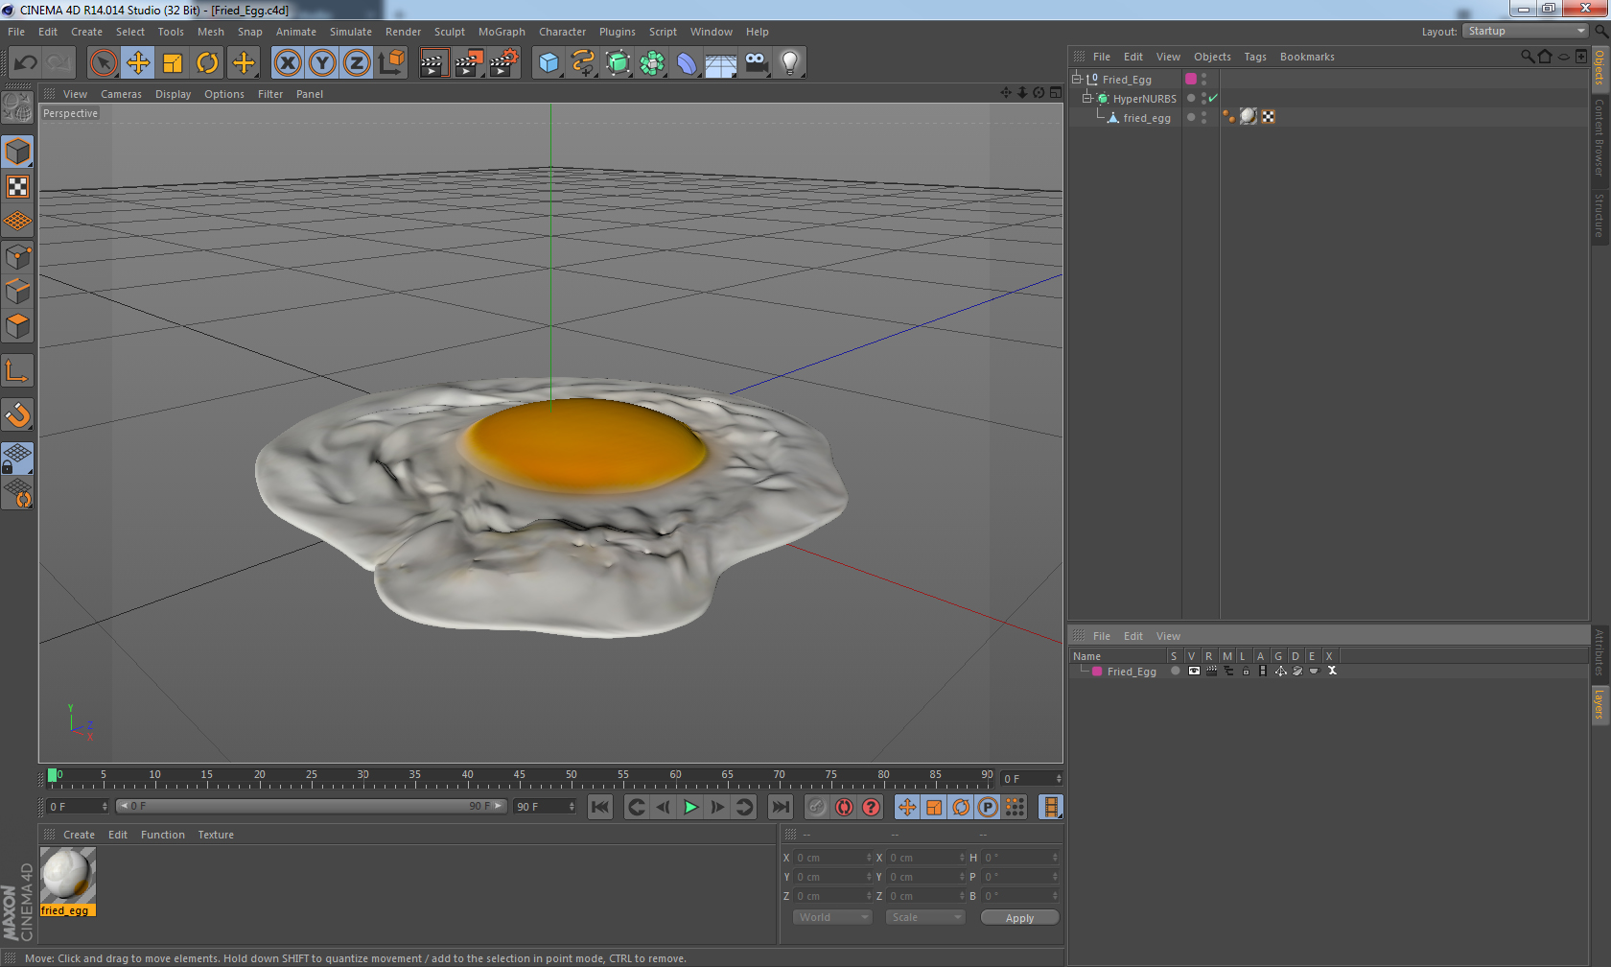Click the X position input field
The width and height of the screenshot is (1611, 967).
click(x=832, y=858)
